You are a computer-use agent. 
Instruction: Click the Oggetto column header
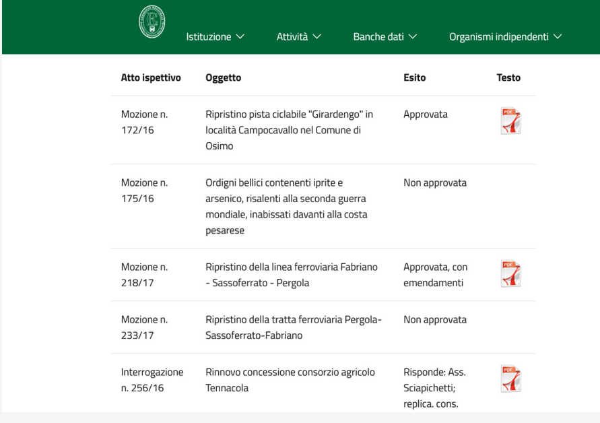click(x=223, y=77)
